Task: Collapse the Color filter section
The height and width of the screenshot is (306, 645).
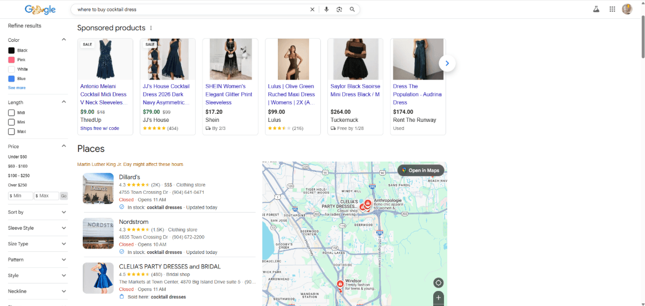Action: coord(63,40)
